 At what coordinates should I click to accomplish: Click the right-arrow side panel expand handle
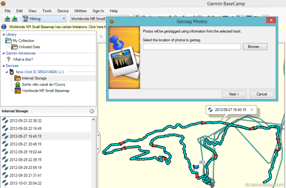[99, 149]
